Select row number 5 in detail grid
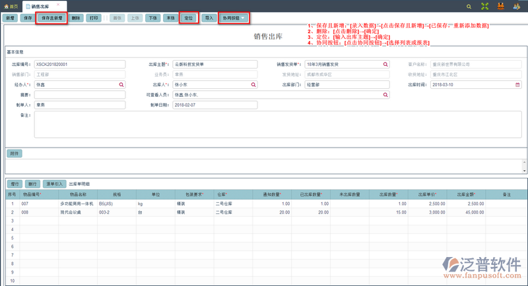528x286 pixels. (13, 238)
